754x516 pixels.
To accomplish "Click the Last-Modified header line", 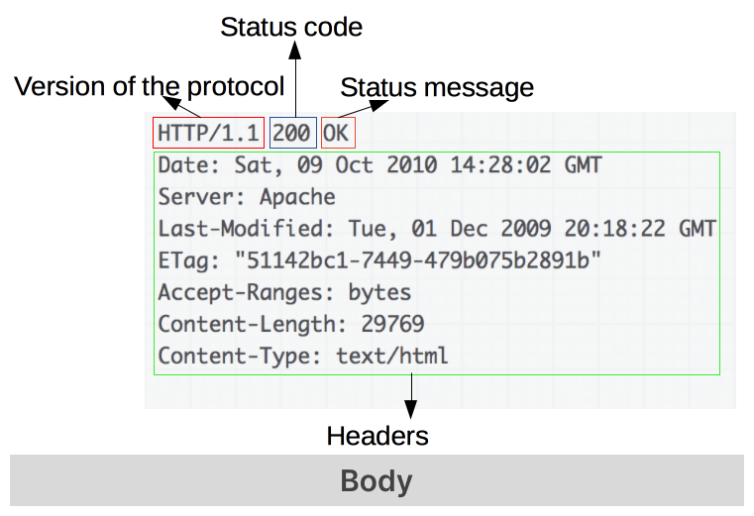I will point(436,229).
